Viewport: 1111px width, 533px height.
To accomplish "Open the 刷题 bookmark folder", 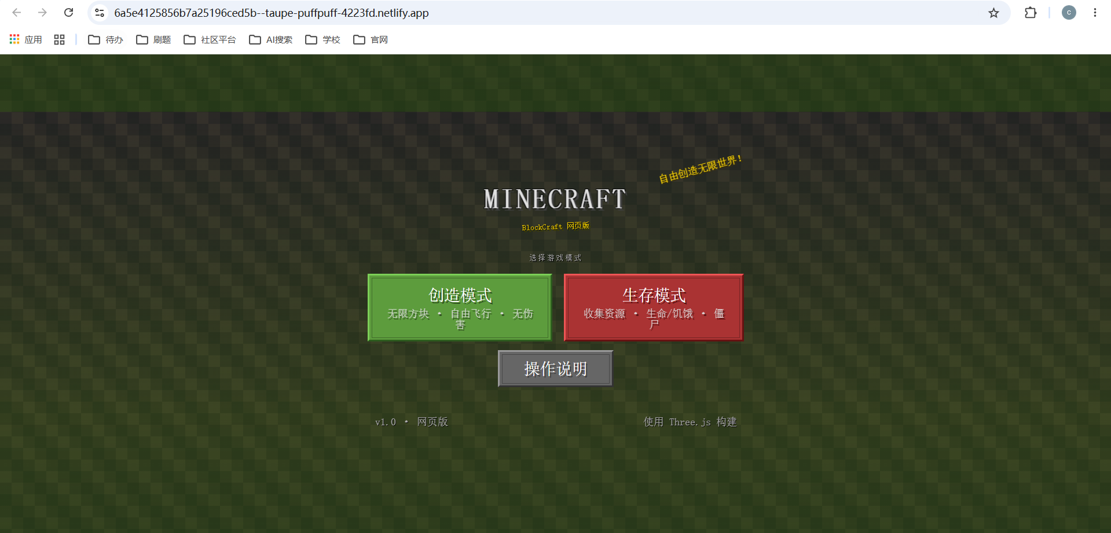I will pos(154,39).
